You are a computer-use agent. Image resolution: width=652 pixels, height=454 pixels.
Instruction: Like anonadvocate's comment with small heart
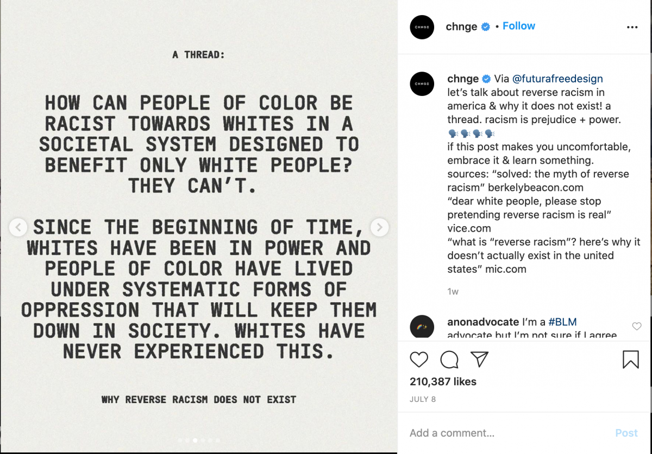point(637,326)
